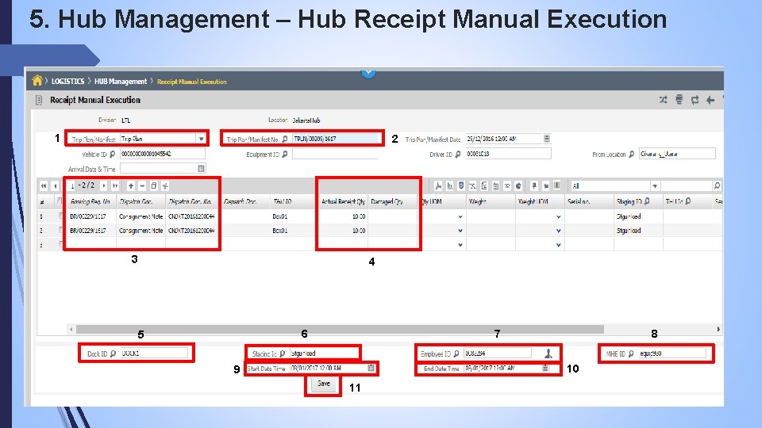Click the From Location search icon
This screenshot has height=428, width=762.
coord(632,155)
